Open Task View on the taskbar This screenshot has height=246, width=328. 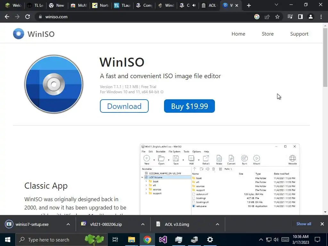coord(115,240)
